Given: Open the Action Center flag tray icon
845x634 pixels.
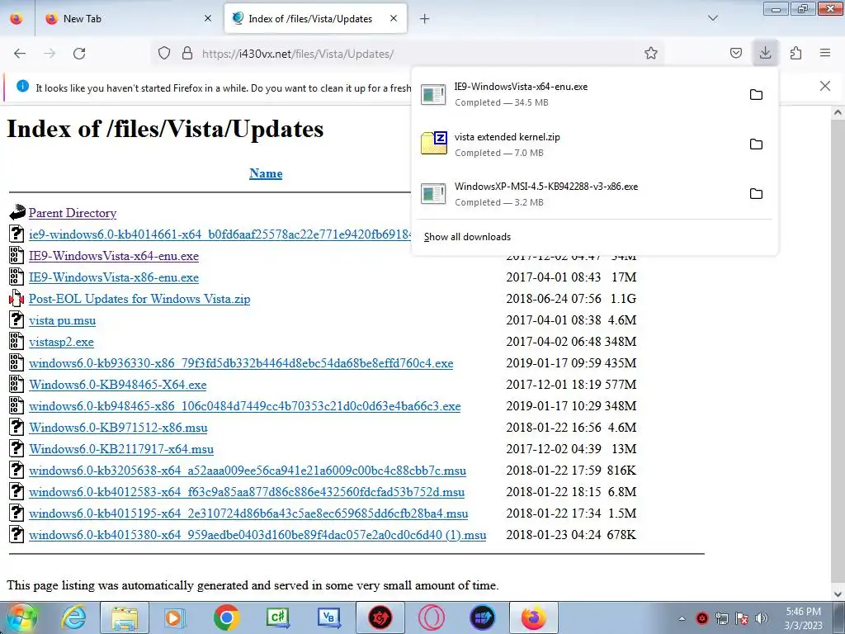Looking at the screenshot, I should (x=742, y=618).
